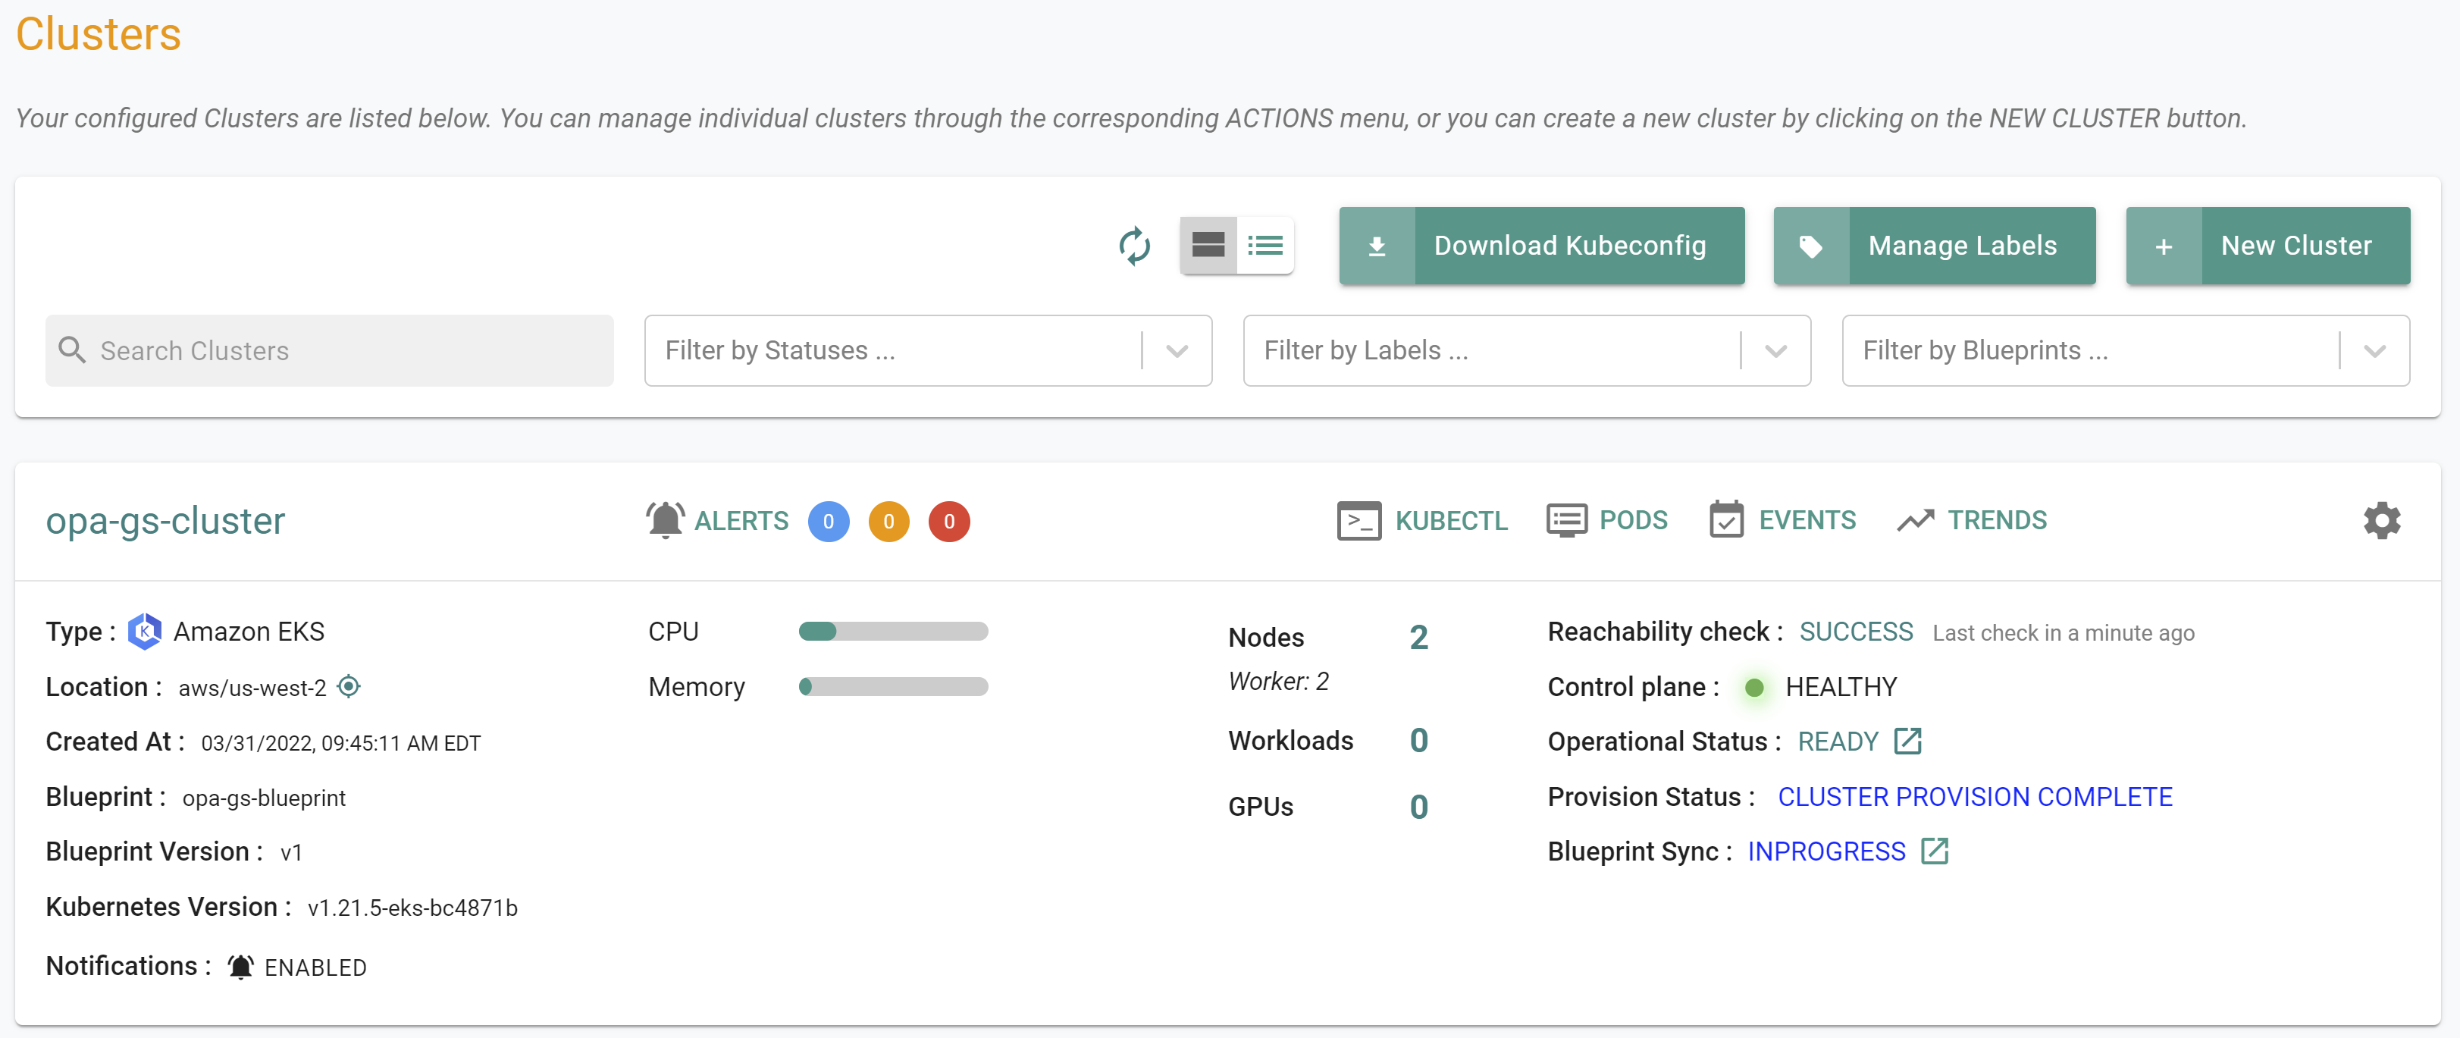Open Filter by Blueprints dropdown
The image size is (2460, 1038).
pos(2126,350)
